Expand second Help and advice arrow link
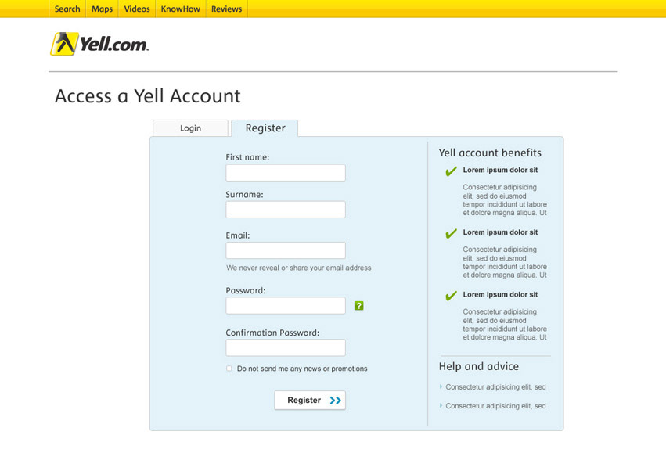666x453 pixels. (441, 406)
